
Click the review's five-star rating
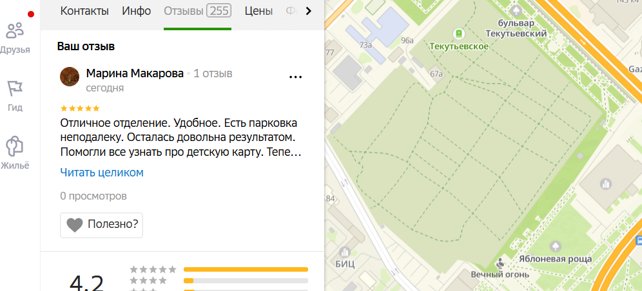(80, 108)
